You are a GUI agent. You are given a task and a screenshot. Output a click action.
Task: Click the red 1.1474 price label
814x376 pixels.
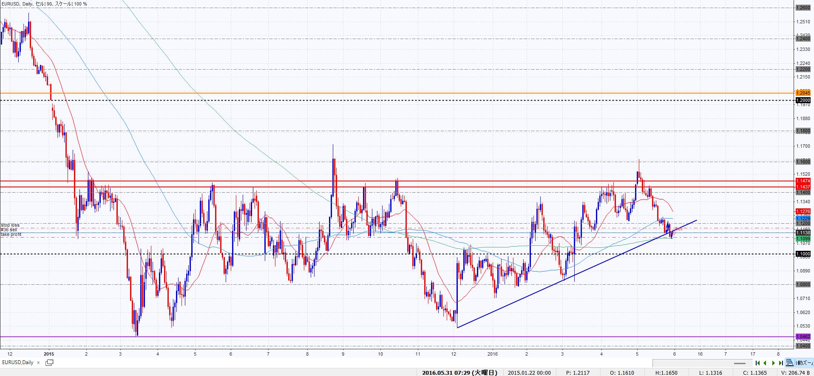803,181
